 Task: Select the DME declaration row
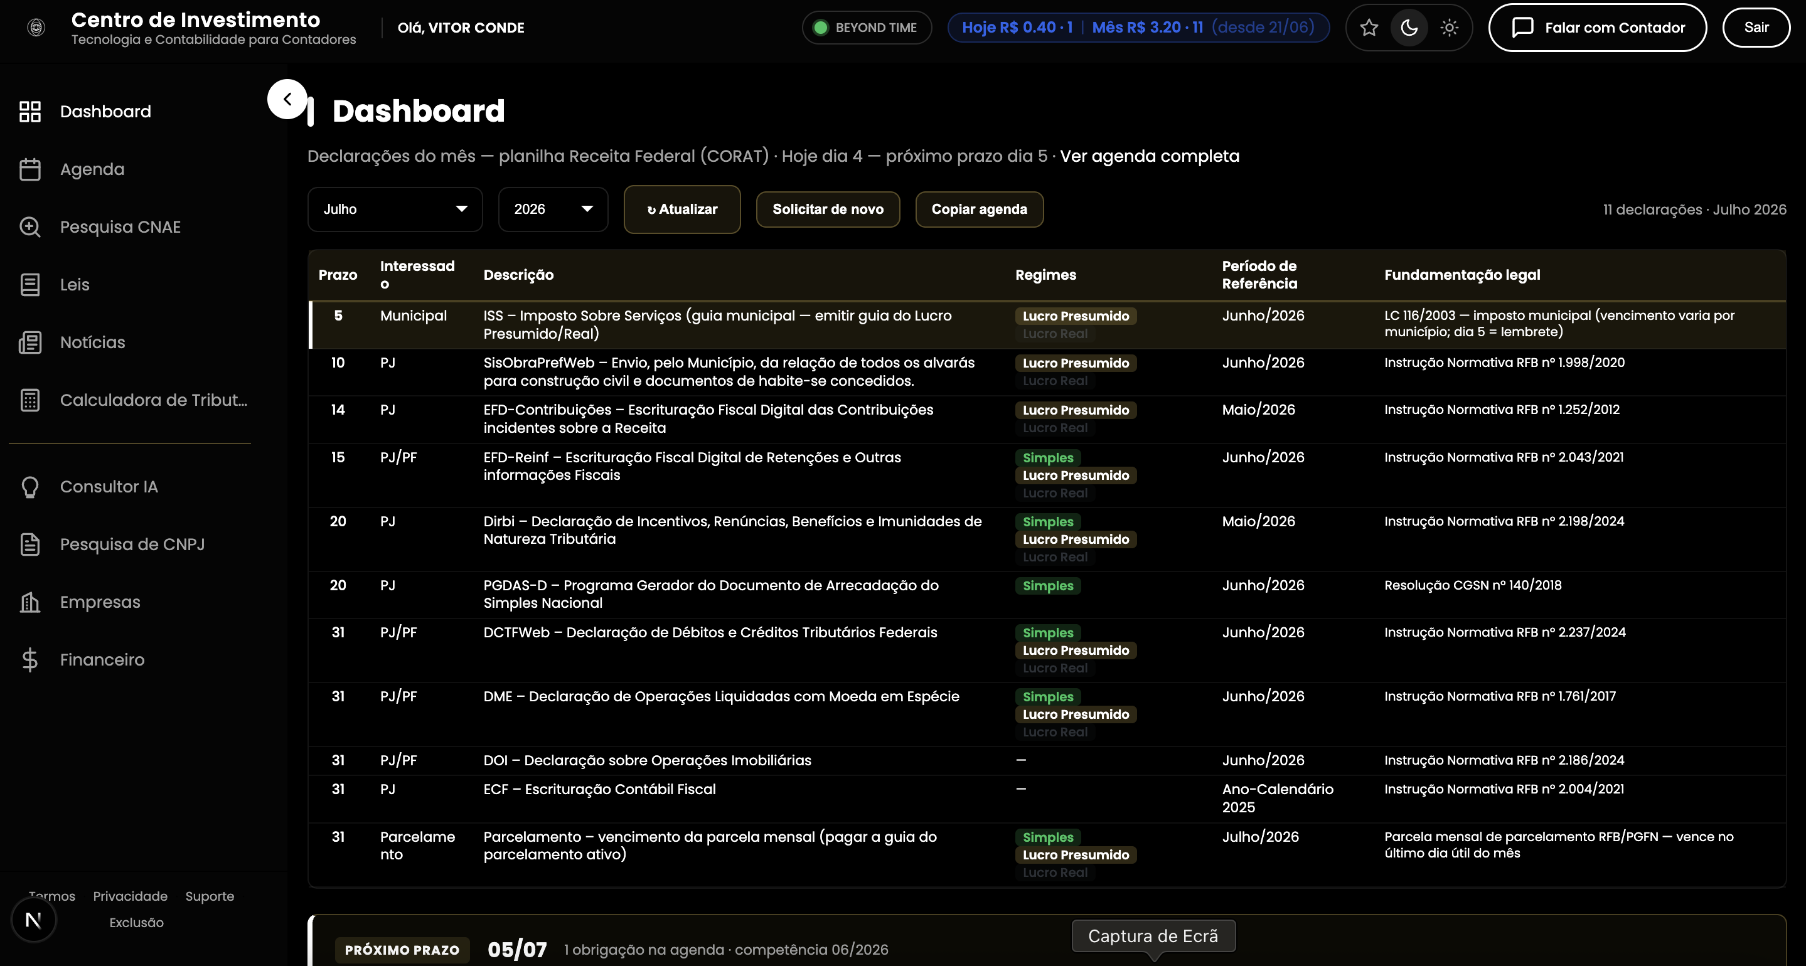[x=1047, y=714]
